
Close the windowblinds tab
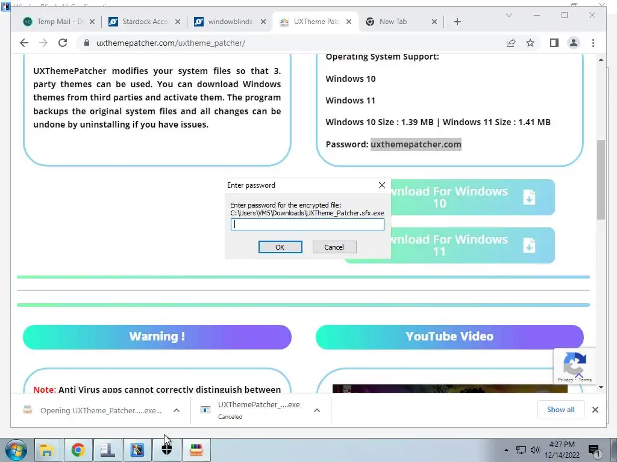263,22
